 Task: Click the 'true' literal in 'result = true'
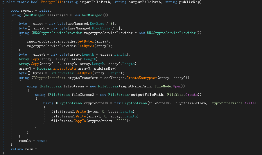point(41,141)
